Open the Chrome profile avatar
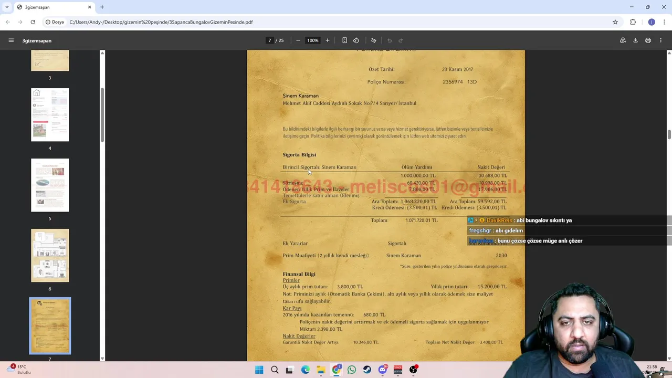Image resolution: width=672 pixels, height=378 pixels. click(x=652, y=22)
